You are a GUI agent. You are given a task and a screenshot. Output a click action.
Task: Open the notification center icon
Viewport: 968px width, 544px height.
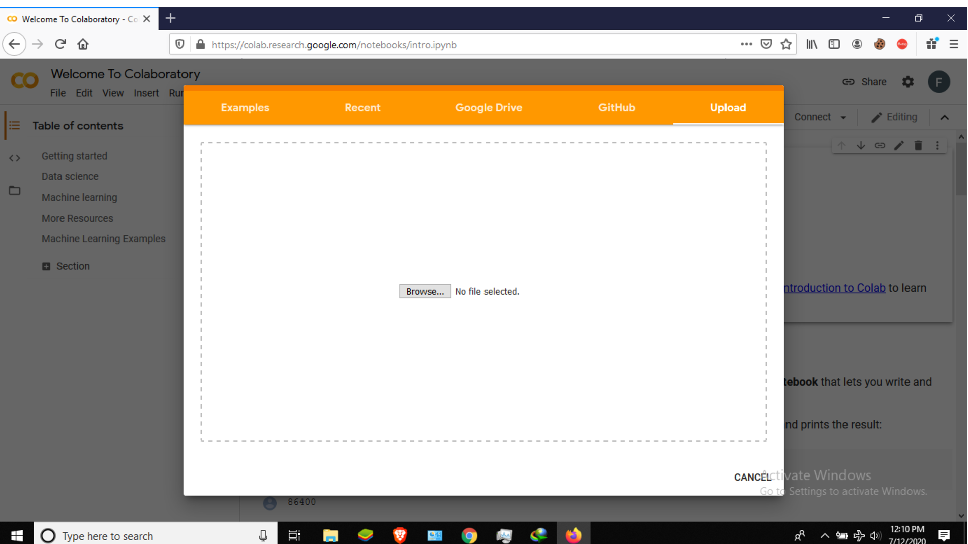(944, 535)
